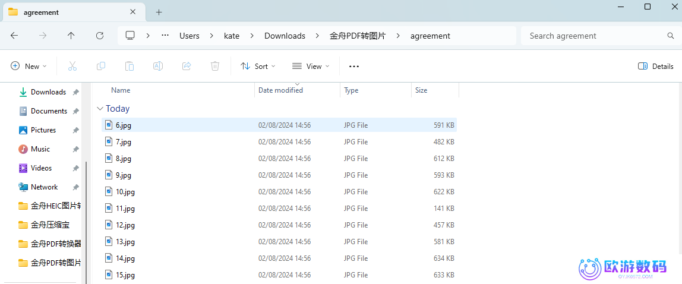Click the This PC monitor icon
The image size is (682, 284).
click(130, 36)
